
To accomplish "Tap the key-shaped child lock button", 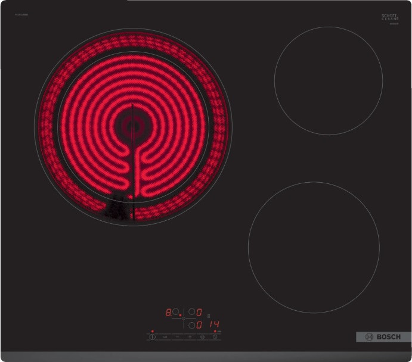I will (x=165, y=337).
